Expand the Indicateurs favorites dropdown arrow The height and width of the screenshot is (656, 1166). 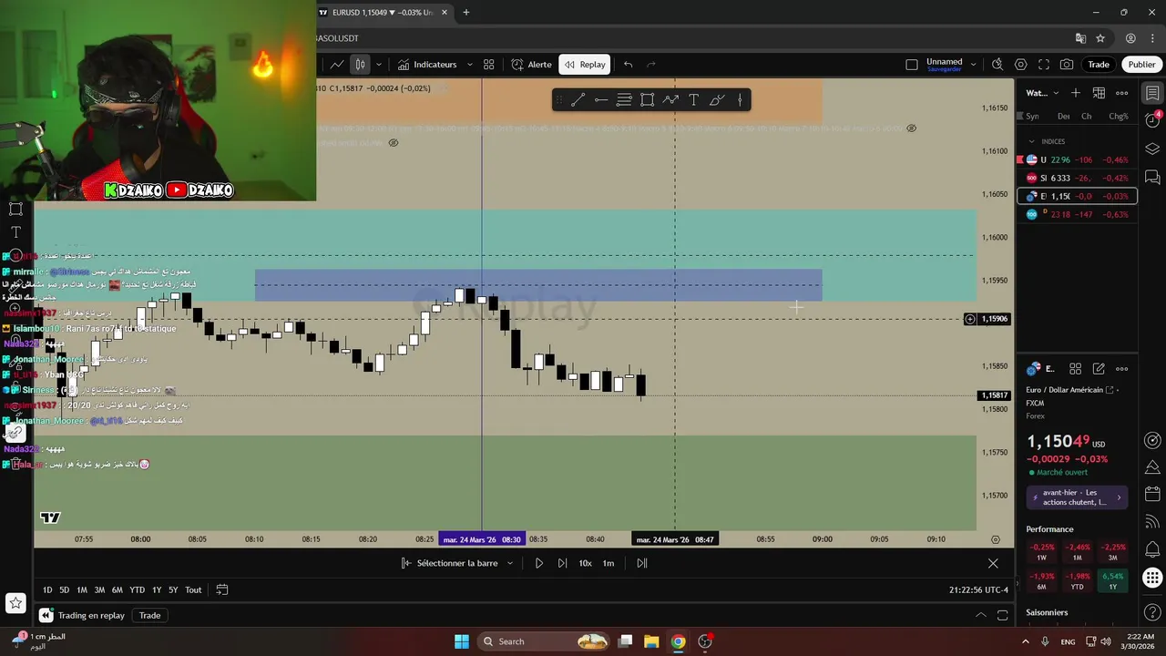coord(470,65)
